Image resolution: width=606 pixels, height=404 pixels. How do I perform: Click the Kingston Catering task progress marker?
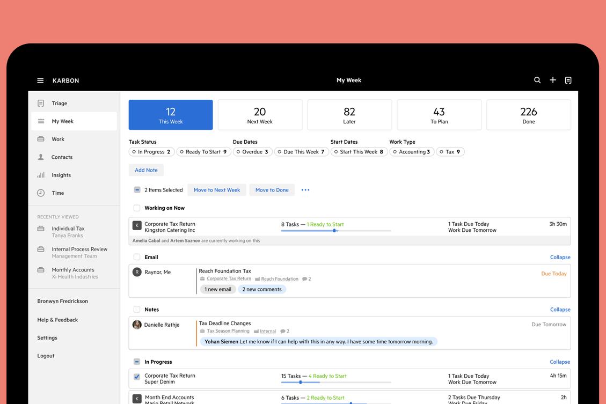334,231
